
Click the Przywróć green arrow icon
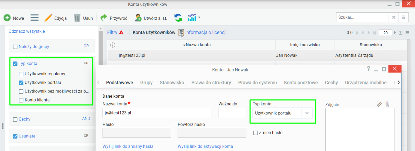pos(104,18)
